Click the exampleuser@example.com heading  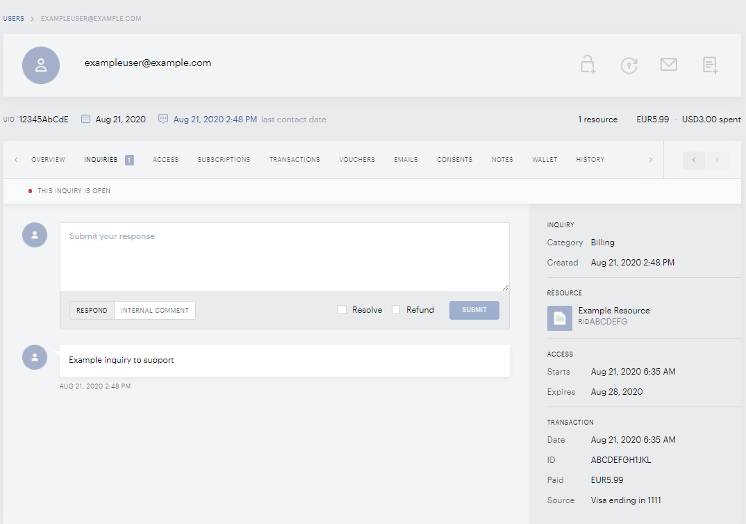click(147, 63)
